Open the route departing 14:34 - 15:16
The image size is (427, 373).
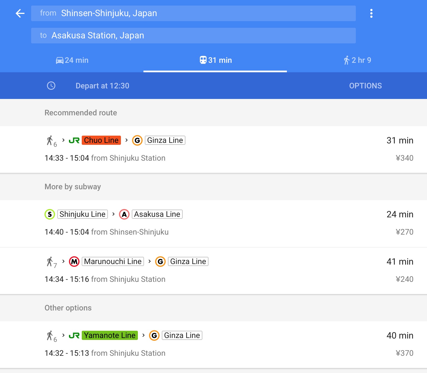click(213, 271)
